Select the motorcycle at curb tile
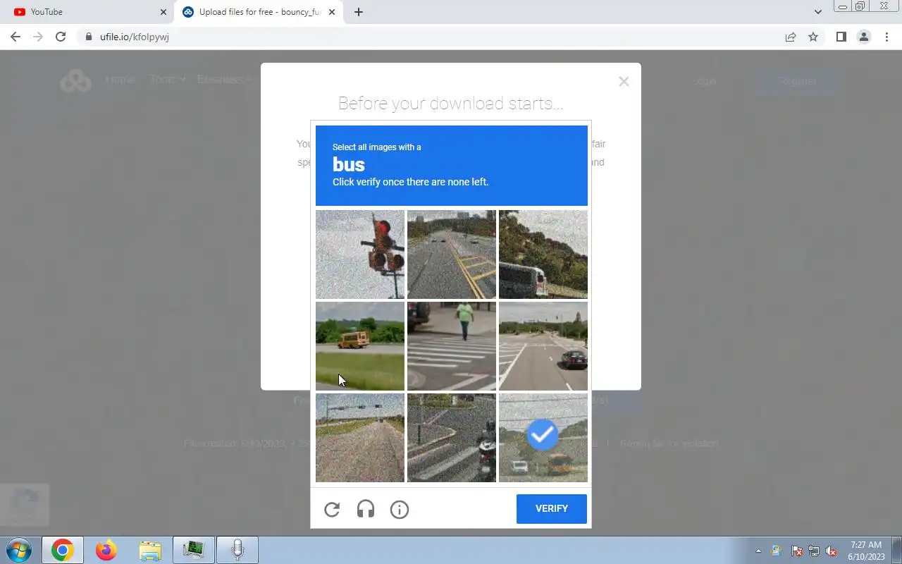The image size is (902, 564). pos(452,438)
